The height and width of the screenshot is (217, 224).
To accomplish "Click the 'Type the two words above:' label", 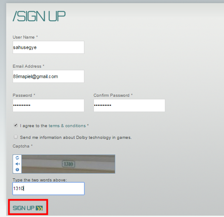I will pos(40,180).
